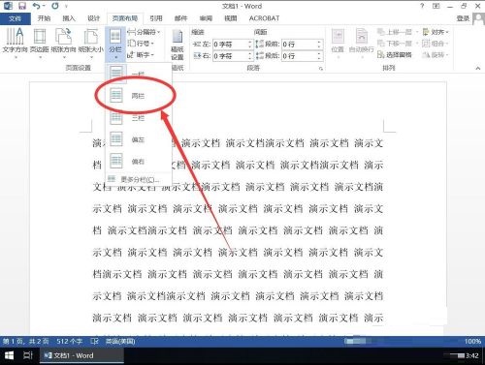Open paragraph 段落 dialog launcher
The image size is (485, 365).
(321, 69)
